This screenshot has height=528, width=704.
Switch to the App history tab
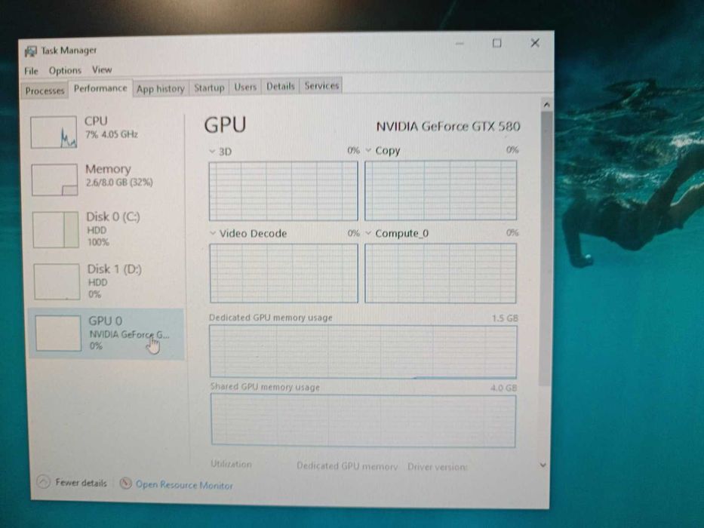(x=160, y=88)
